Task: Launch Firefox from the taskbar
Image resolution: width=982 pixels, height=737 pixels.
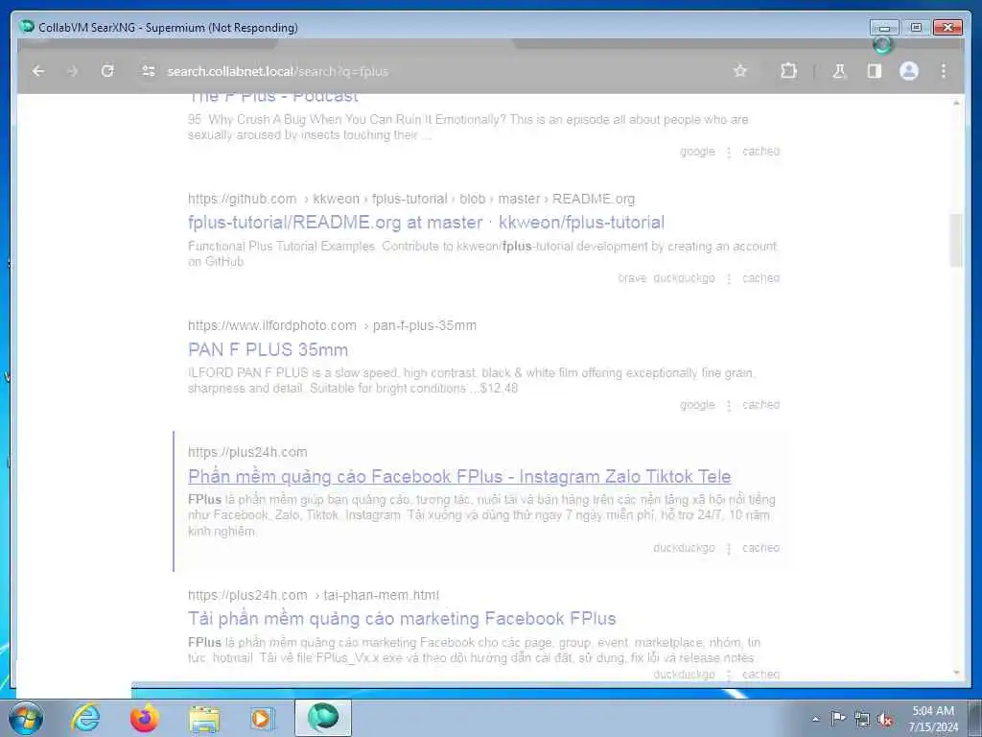Action: coord(145,718)
